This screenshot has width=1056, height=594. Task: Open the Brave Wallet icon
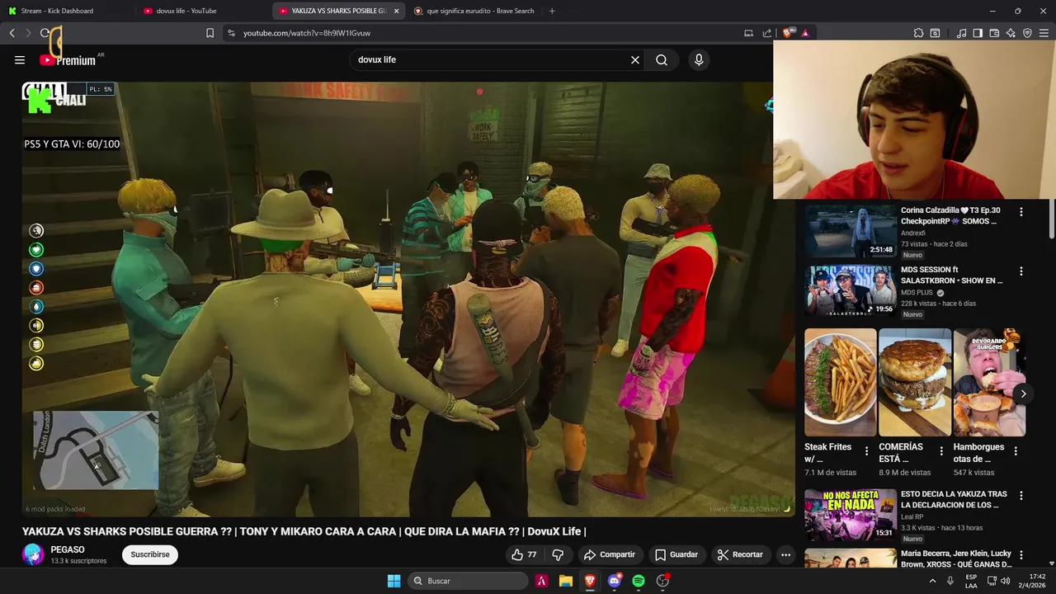point(994,33)
